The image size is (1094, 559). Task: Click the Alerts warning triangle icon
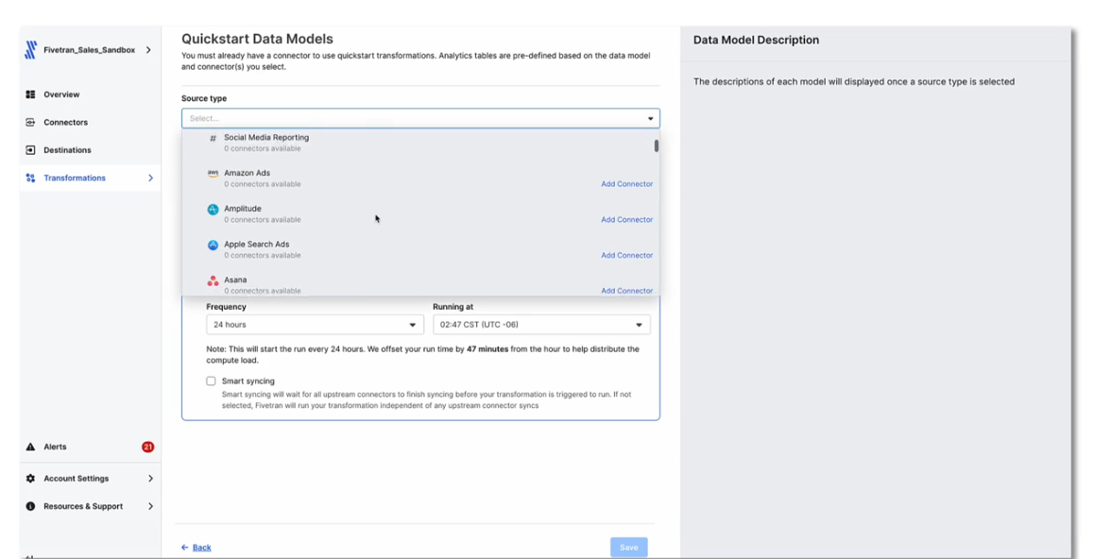pyautogui.click(x=30, y=447)
